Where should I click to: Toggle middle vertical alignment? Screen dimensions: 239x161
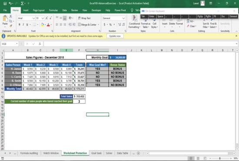pos(61,18)
